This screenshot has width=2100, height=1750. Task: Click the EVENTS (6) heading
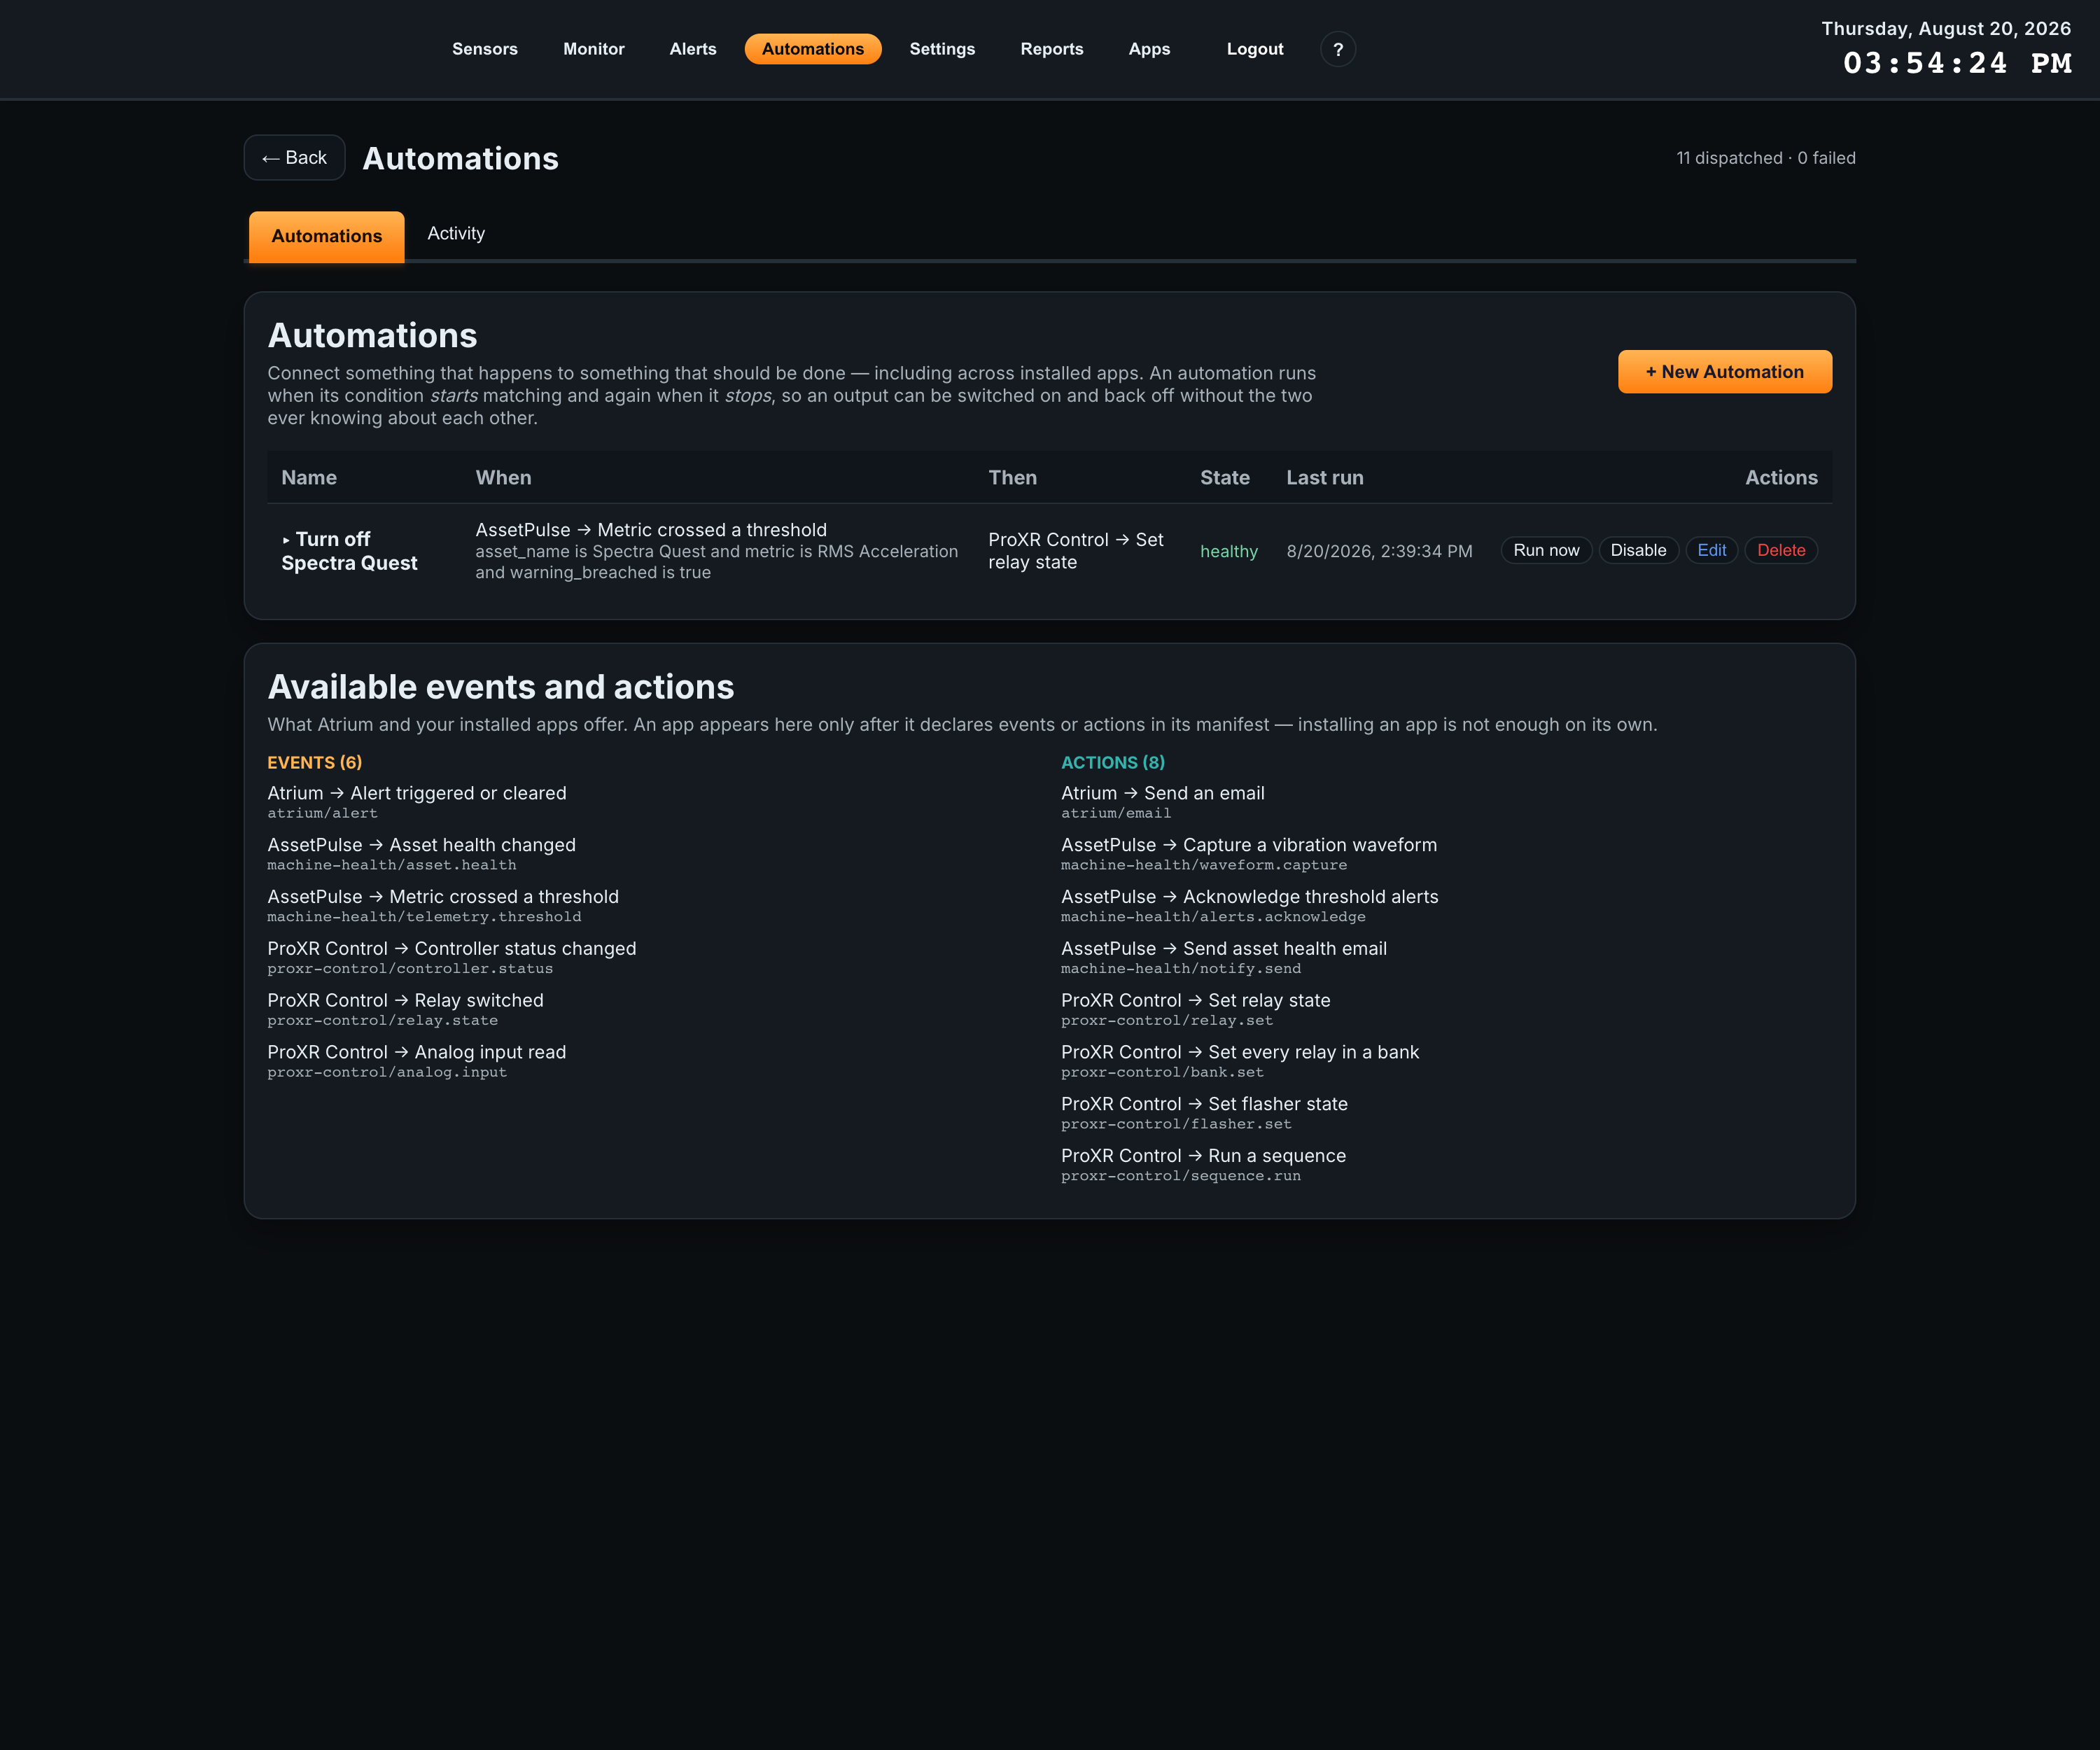(315, 762)
